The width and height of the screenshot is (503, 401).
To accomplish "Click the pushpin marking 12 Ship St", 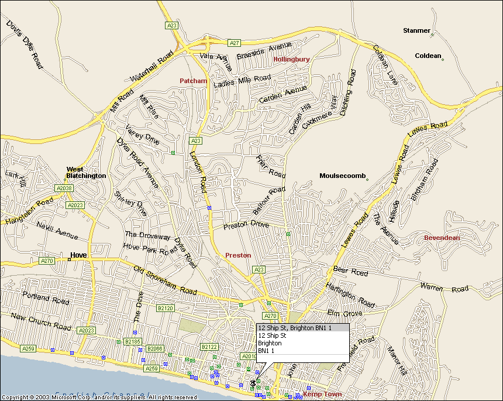I will (x=253, y=382).
